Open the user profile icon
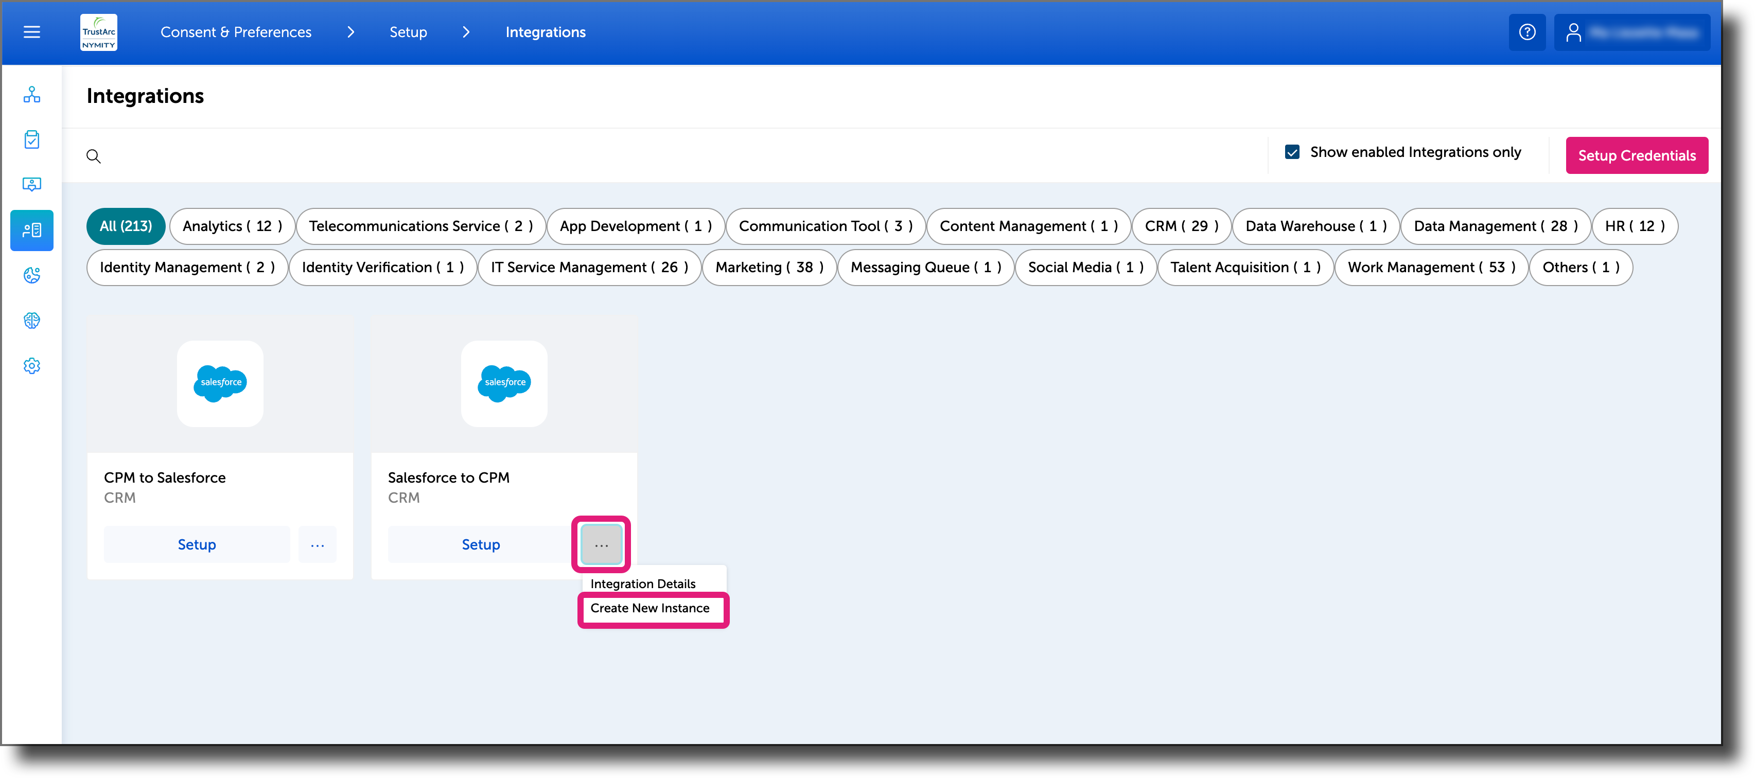Viewport: 1755px width, 778px height. pyautogui.click(x=1573, y=32)
